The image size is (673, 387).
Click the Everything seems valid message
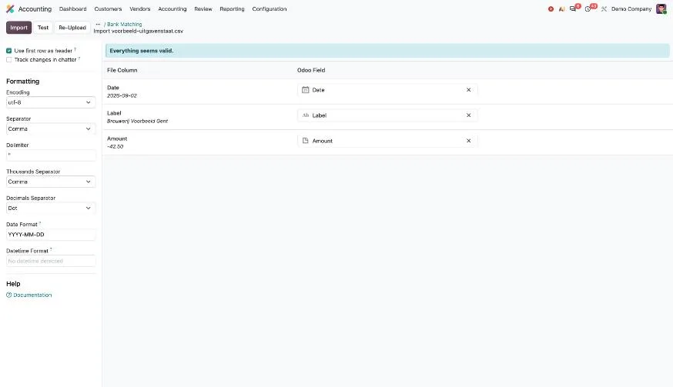pos(141,51)
